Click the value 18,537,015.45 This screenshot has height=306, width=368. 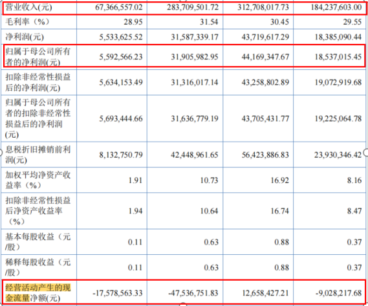338,57
